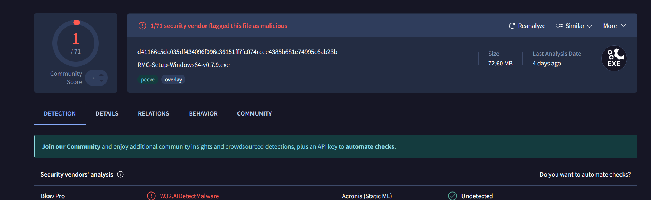The height and width of the screenshot is (200, 651).
Task: Click the detection score circle 1/71
Action: (x=76, y=43)
